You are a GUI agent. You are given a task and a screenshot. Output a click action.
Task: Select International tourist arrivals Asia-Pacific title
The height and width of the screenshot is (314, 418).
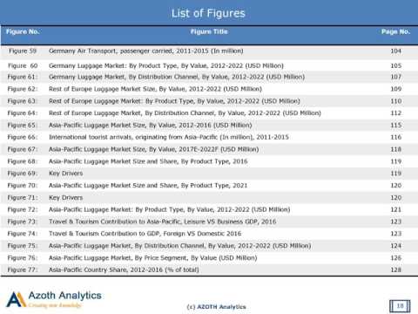click(x=169, y=137)
